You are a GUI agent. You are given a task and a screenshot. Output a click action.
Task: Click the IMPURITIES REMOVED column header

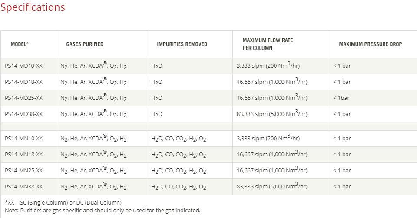(x=182, y=44)
